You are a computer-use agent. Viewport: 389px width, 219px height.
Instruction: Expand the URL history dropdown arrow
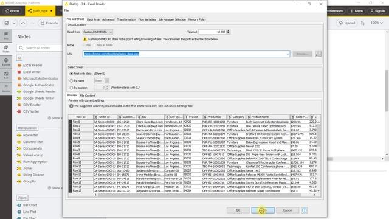point(287,54)
